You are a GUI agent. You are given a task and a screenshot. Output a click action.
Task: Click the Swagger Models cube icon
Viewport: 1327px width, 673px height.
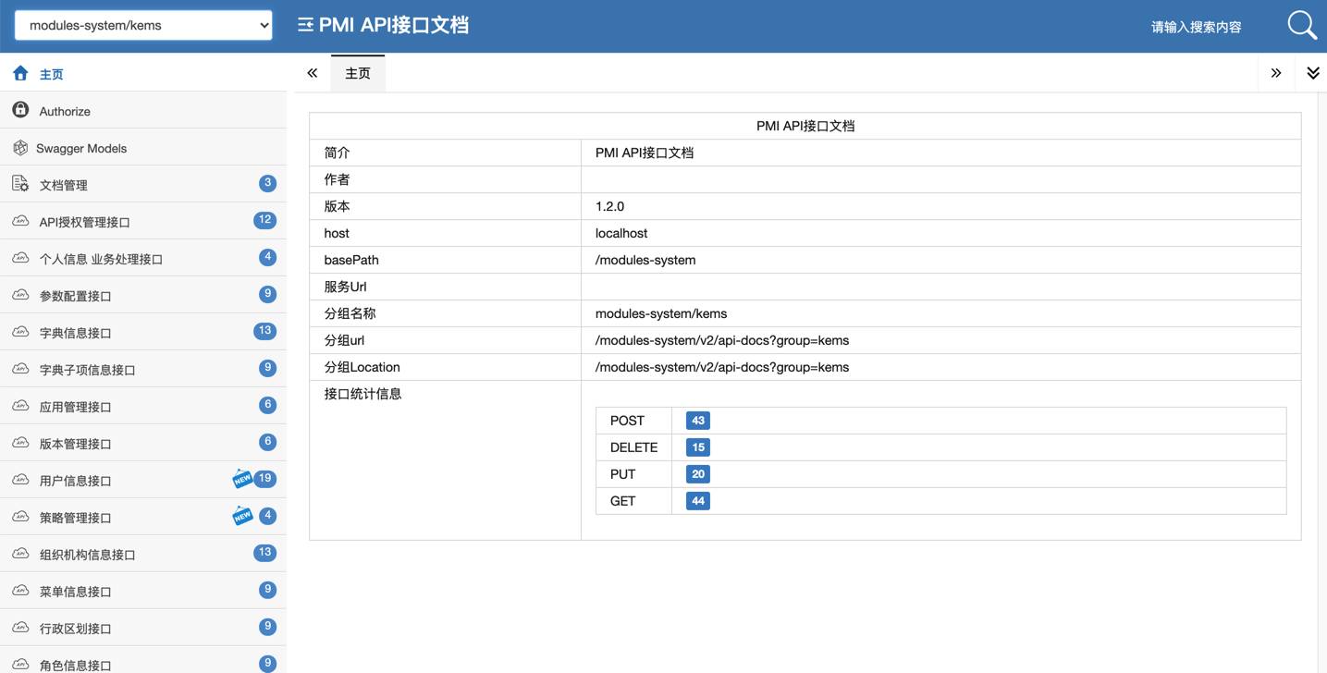[x=20, y=147]
